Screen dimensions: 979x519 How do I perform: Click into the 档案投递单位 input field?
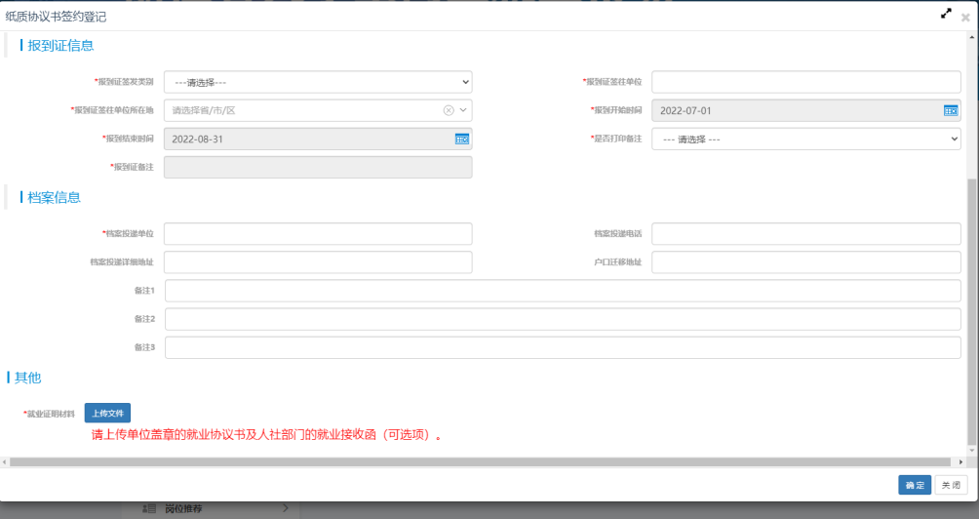[318, 234]
